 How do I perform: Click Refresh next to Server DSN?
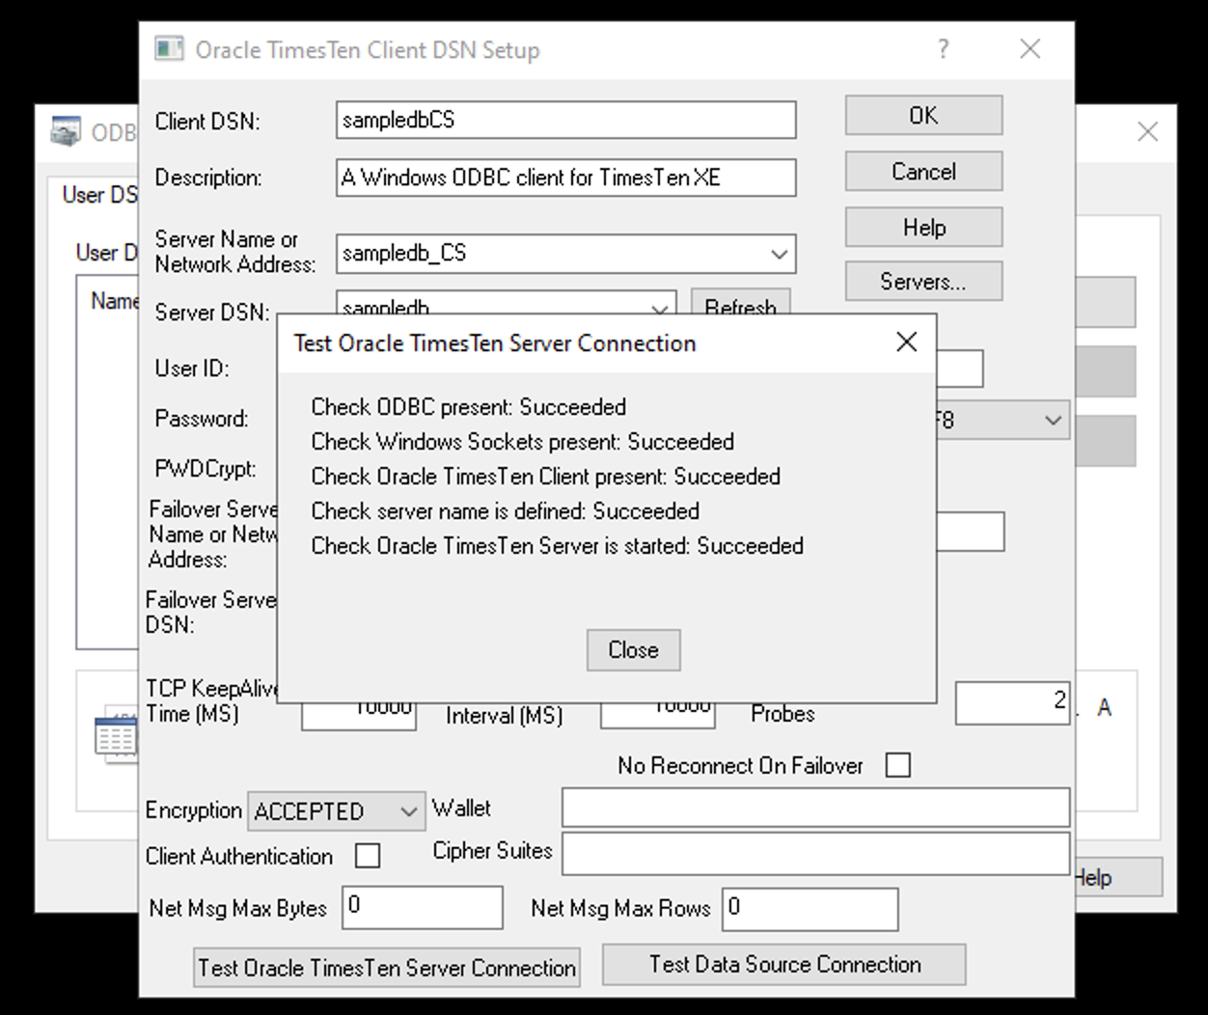point(741,308)
